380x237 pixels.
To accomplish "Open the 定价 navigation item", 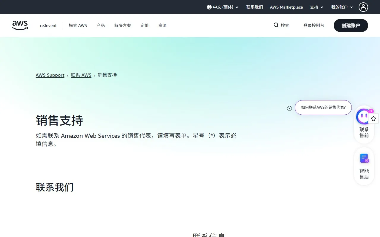I will (145, 25).
